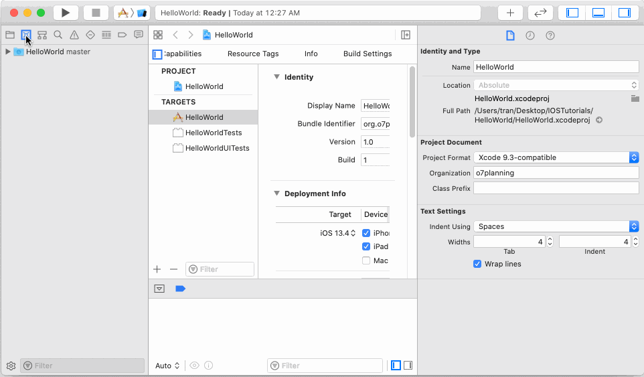Select the HelloWorld master repository item
Viewport: 644px width, 377px height.
click(58, 52)
